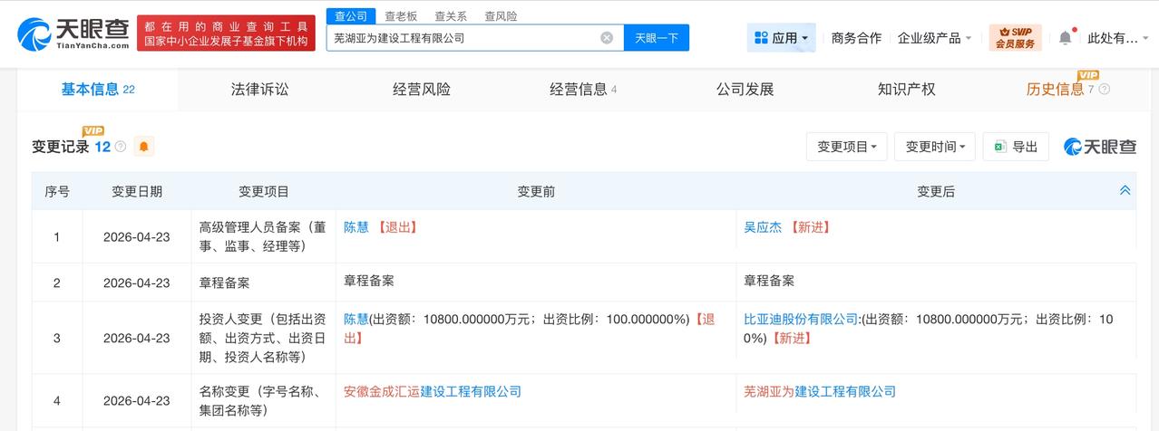The width and height of the screenshot is (1159, 431).
Task: Click the date 2026-04-23 in row 4
Action: pyautogui.click(x=137, y=400)
